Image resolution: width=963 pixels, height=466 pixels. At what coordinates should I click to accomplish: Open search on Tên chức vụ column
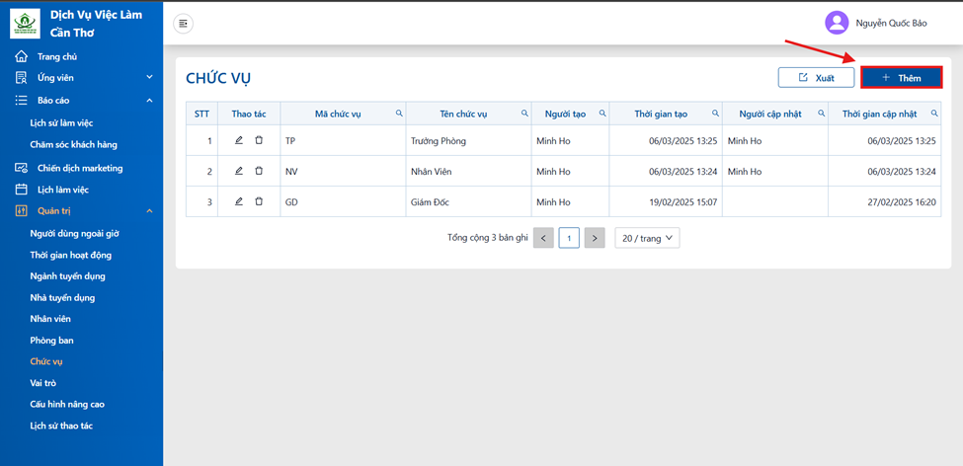[x=524, y=113]
